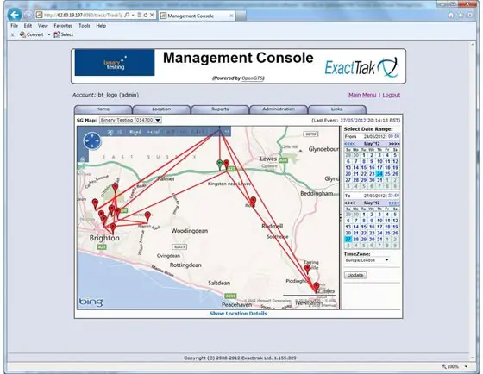This screenshot has height=374, width=483.
Task: Open the Edit menu
Action: pos(28,26)
